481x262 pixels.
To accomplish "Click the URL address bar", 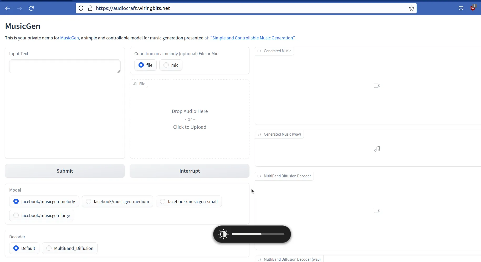I will 246,8.
